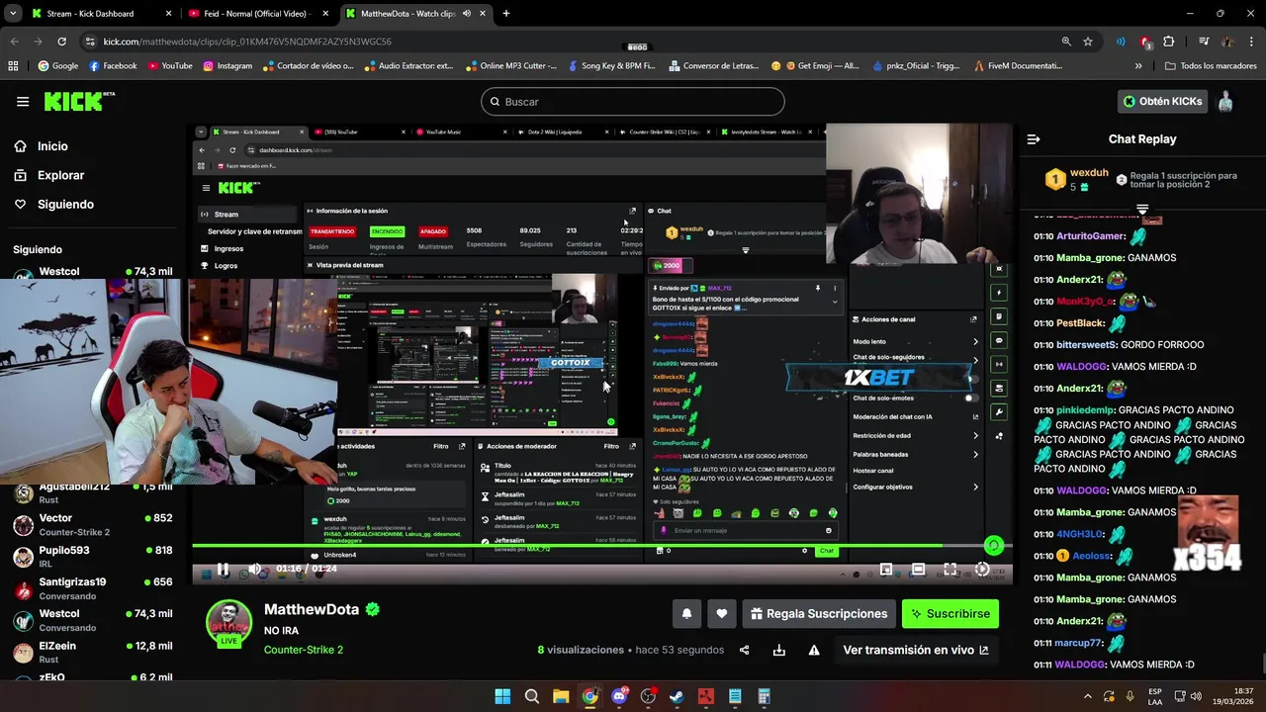
Task: Mute the video player volume
Action: (254, 569)
